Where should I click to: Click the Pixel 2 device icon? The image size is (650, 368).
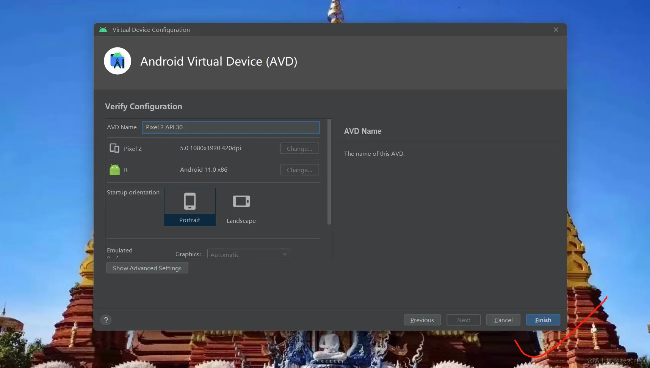tap(114, 148)
